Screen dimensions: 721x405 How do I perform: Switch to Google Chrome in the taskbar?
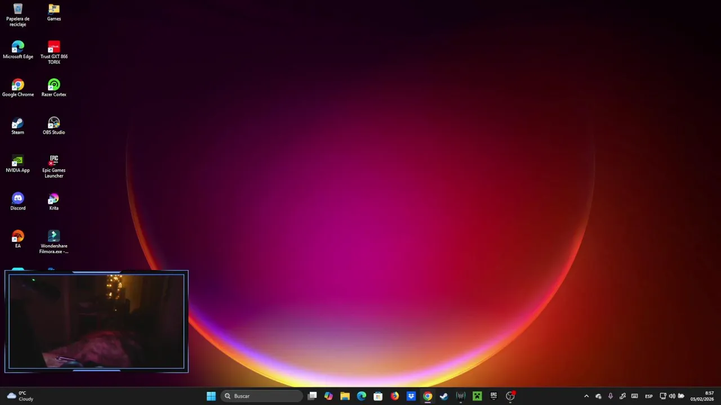click(x=428, y=396)
